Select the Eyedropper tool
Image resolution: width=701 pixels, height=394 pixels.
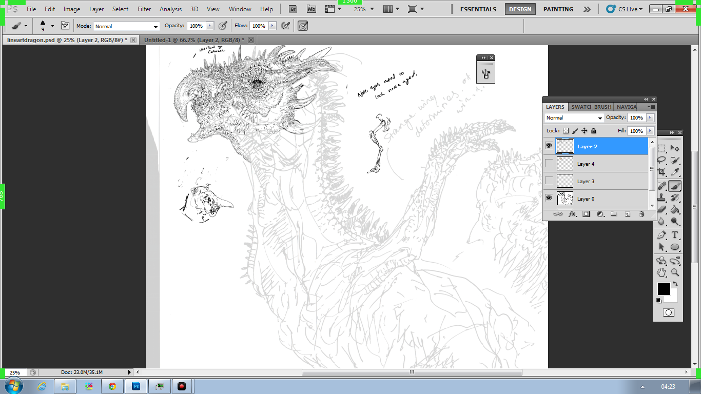coord(675,173)
